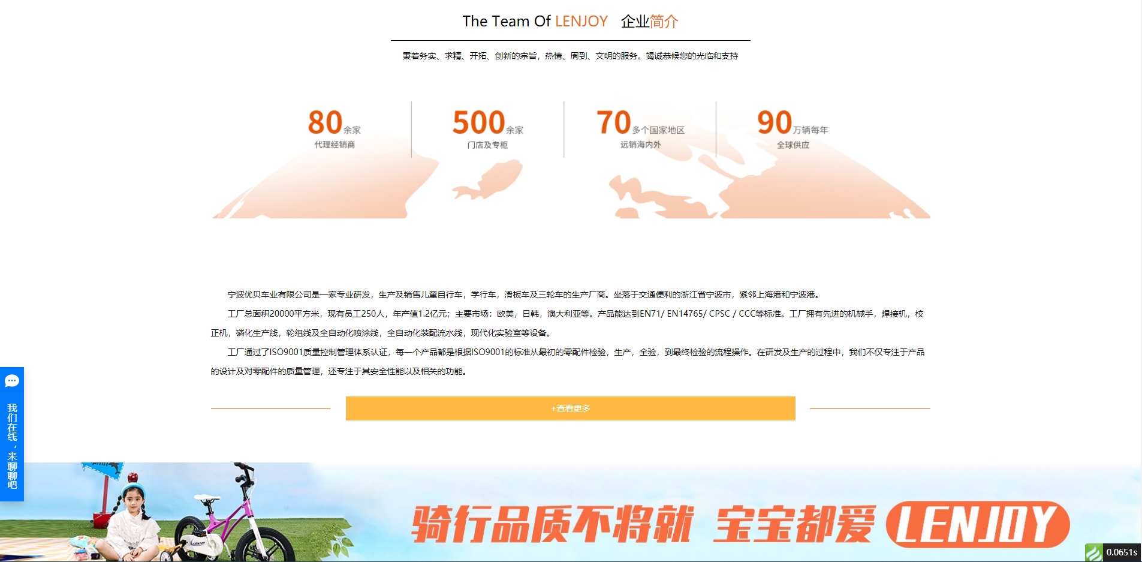The image size is (1142, 562).
Task: Click the 500 余家 statistic
Action: pyautogui.click(x=488, y=122)
